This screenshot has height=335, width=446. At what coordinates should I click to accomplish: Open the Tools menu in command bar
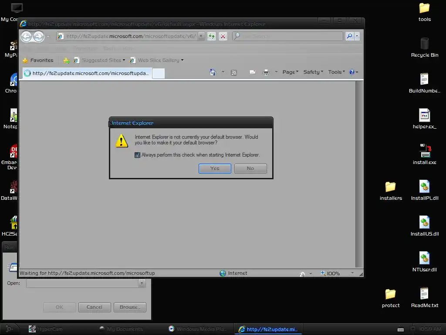point(337,72)
